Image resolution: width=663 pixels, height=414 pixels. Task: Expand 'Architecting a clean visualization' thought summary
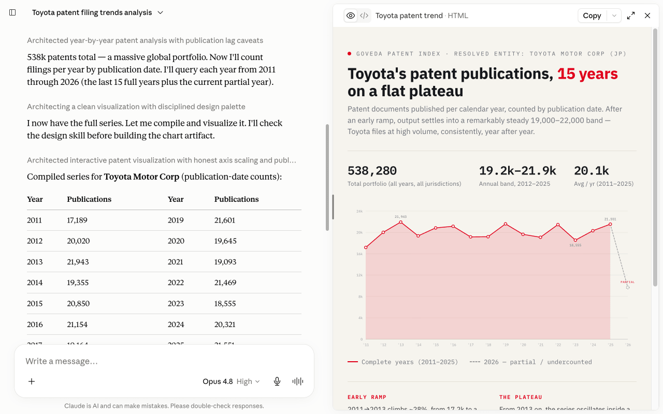point(136,107)
